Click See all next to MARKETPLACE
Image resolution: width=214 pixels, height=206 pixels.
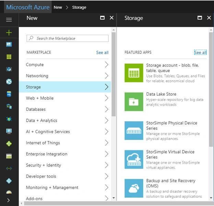(102, 52)
